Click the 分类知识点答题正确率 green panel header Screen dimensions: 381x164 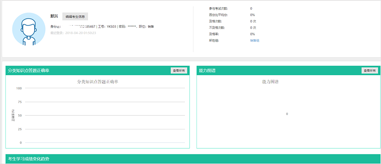[x=97, y=71]
